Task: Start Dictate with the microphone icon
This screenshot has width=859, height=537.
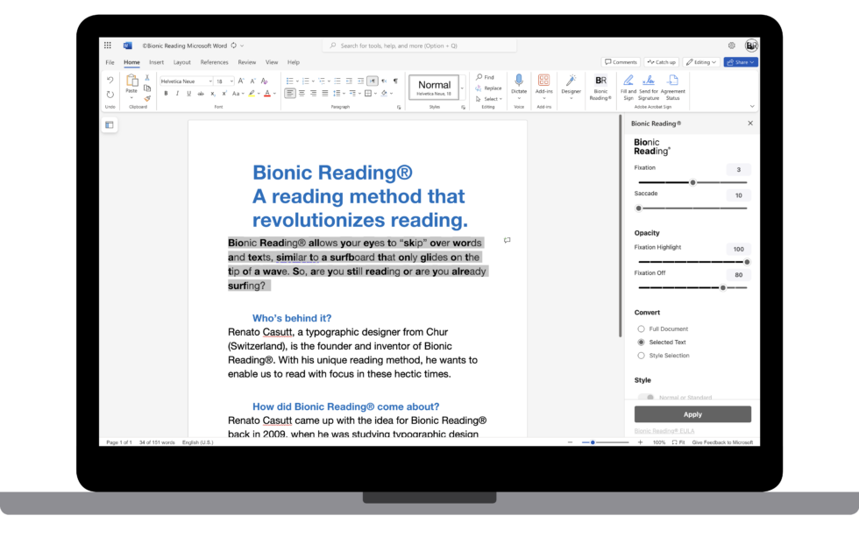Action: pyautogui.click(x=519, y=81)
